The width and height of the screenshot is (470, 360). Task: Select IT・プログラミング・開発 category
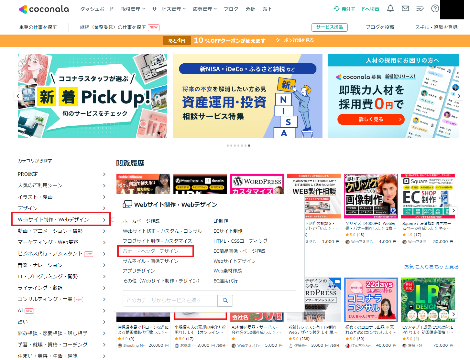[x=62, y=277]
